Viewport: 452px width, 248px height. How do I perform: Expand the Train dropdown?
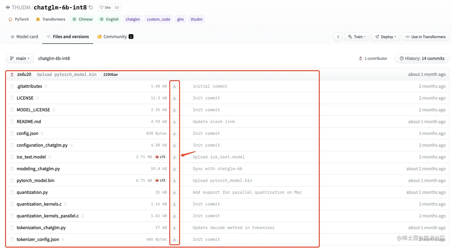[357, 37]
